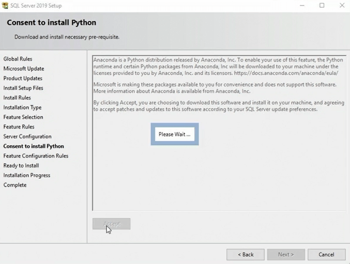Click the Anaconda license agreement text area
Image resolution: width=350 pixels, height=264 pixels.
[219, 170]
